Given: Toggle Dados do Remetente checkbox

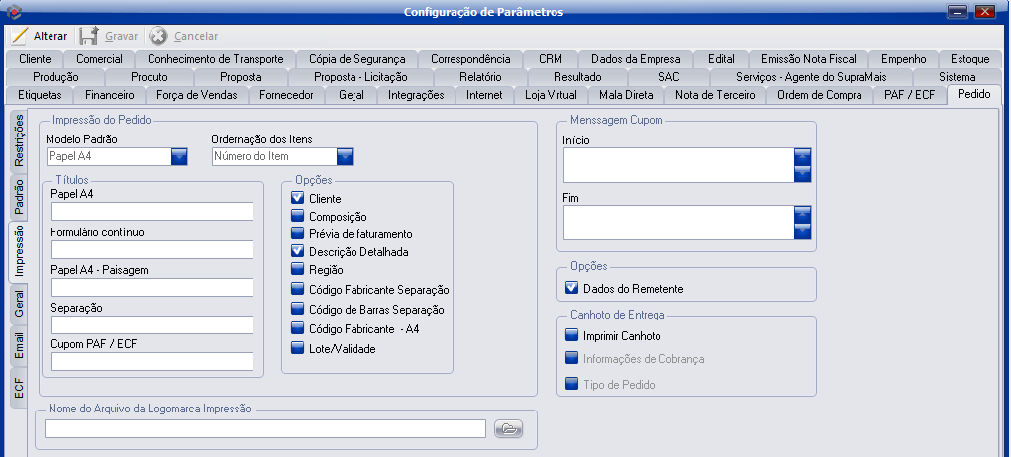Looking at the screenshot, I should [571, 288].
